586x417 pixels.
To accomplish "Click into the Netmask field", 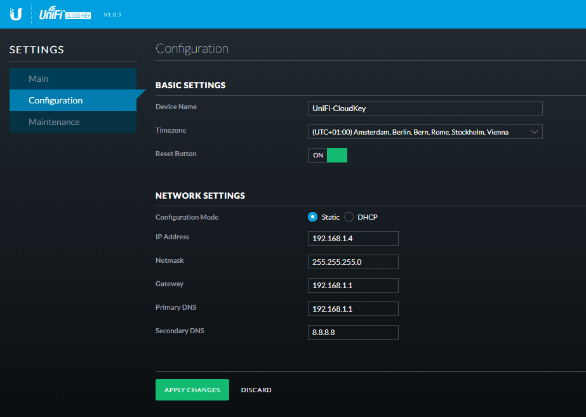I will click(x=353, y=261).
